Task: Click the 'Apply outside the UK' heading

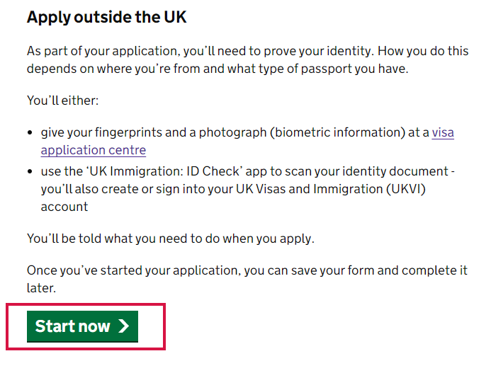Action: pos(106,17)
